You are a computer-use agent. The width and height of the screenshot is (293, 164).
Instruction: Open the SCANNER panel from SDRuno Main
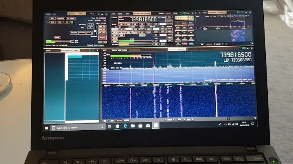point(61,18)
